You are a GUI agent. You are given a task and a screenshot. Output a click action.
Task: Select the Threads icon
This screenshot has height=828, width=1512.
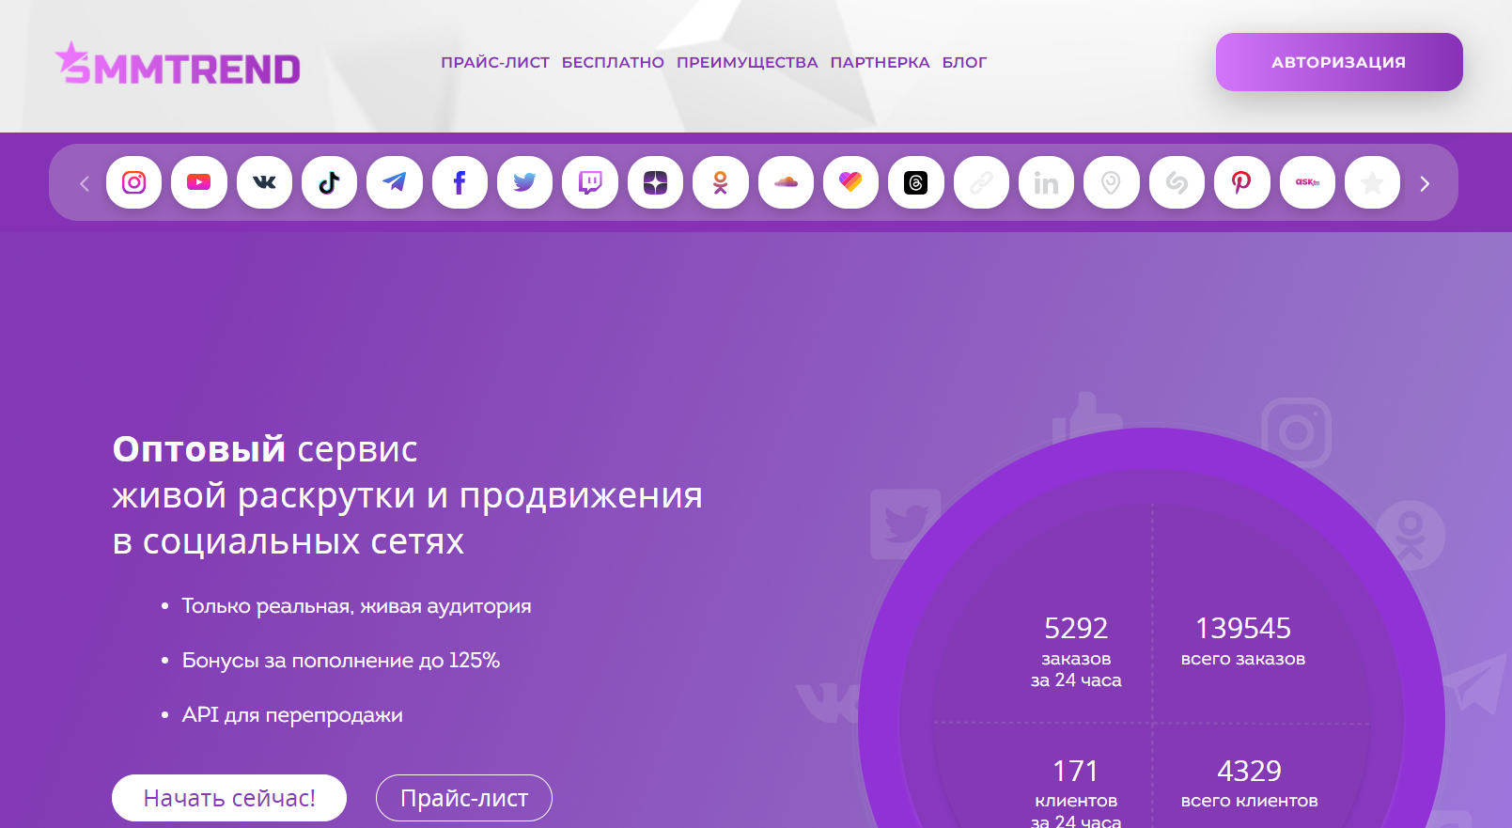coord(916,182)
